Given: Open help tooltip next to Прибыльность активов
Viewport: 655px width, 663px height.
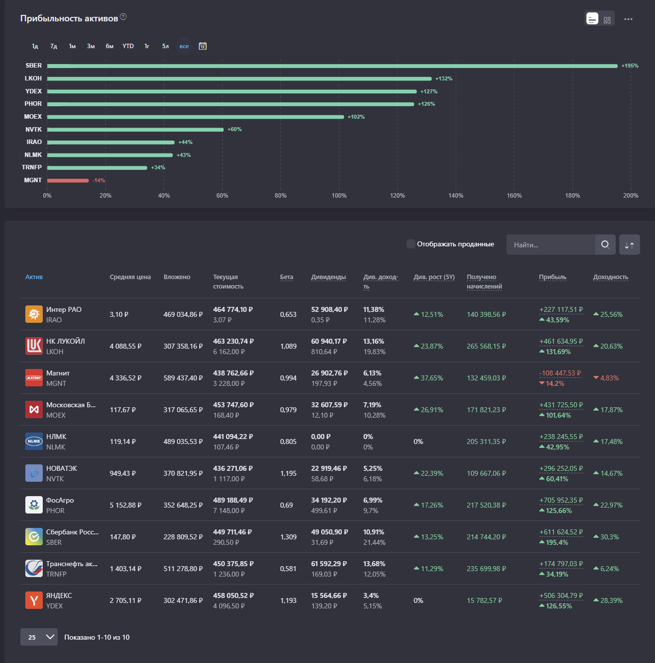Looking at the screenshot, I should [x=123, y=17].
